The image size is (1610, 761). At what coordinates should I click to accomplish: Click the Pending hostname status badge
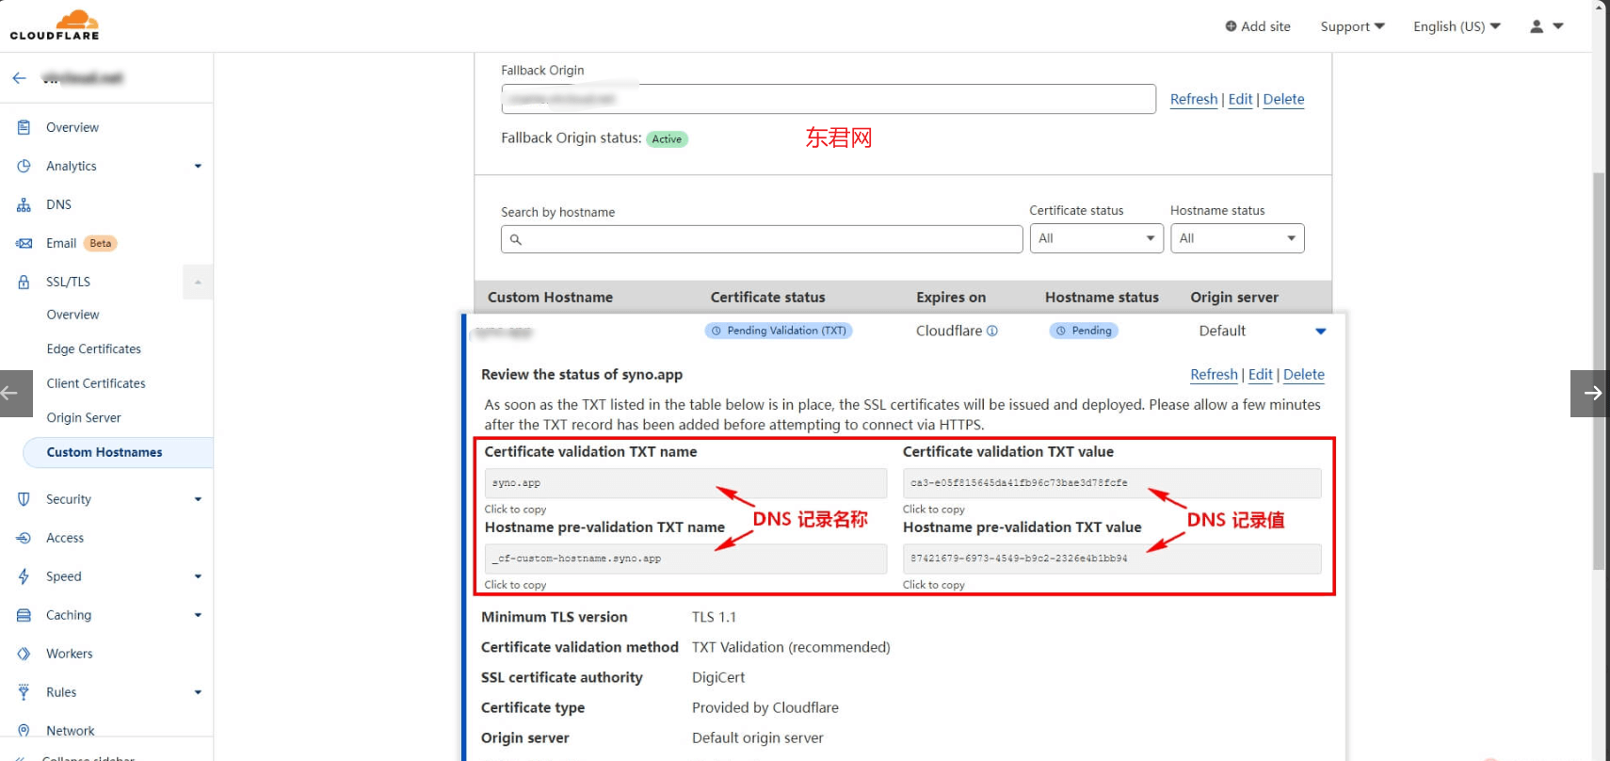[x=1084, y=331]
